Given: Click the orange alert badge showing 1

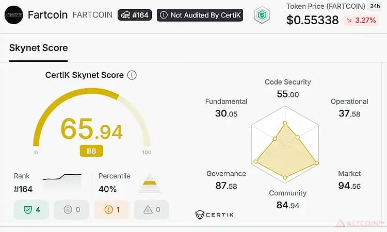Looking at the screenshot, I should [111, 210].
